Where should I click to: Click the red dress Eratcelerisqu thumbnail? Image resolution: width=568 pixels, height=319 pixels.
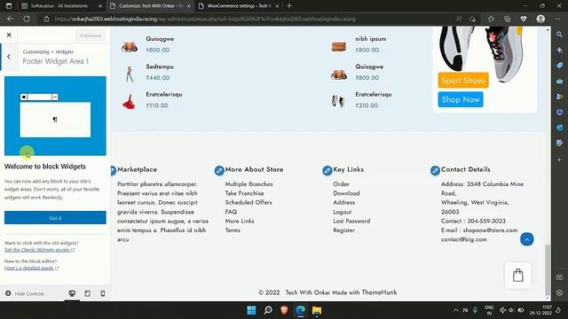point(129,101)
